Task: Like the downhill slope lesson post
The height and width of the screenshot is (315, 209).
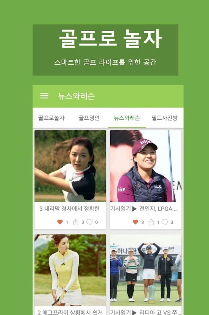Action: tap(60, 222)
